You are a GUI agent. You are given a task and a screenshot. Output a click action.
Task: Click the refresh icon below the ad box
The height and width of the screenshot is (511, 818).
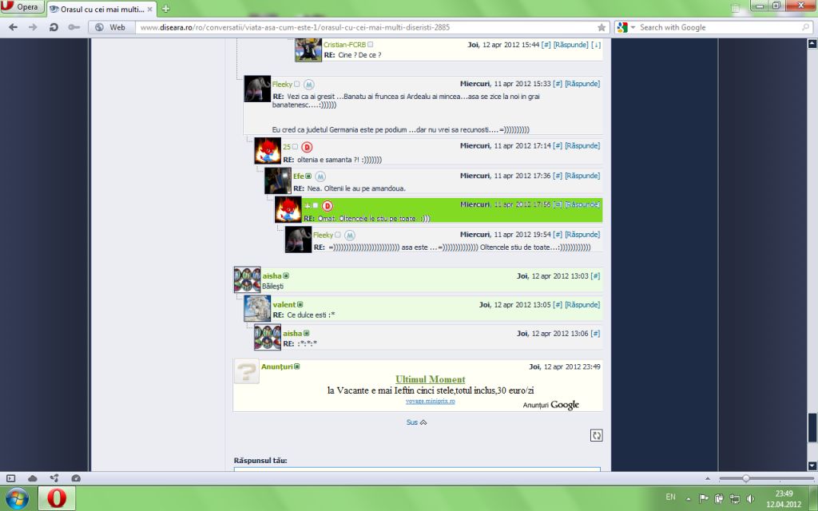pos(596,435)
